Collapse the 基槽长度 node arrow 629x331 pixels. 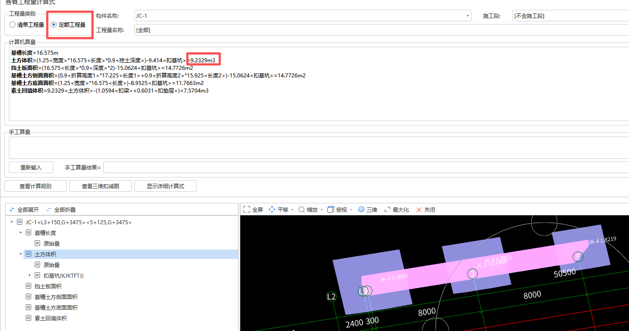20,233
